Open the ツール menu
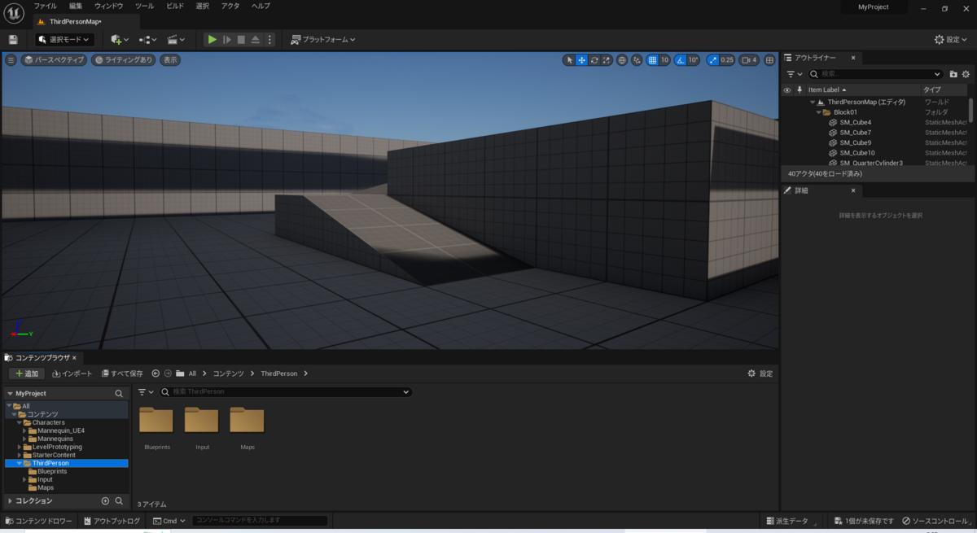 (x=144, y=6)
